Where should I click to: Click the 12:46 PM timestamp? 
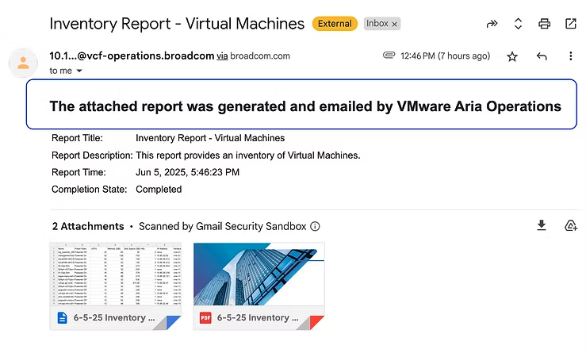[445, 56]
